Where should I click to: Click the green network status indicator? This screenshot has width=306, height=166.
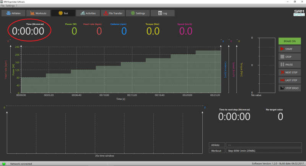pyautogui.click(x=4, y=163)
